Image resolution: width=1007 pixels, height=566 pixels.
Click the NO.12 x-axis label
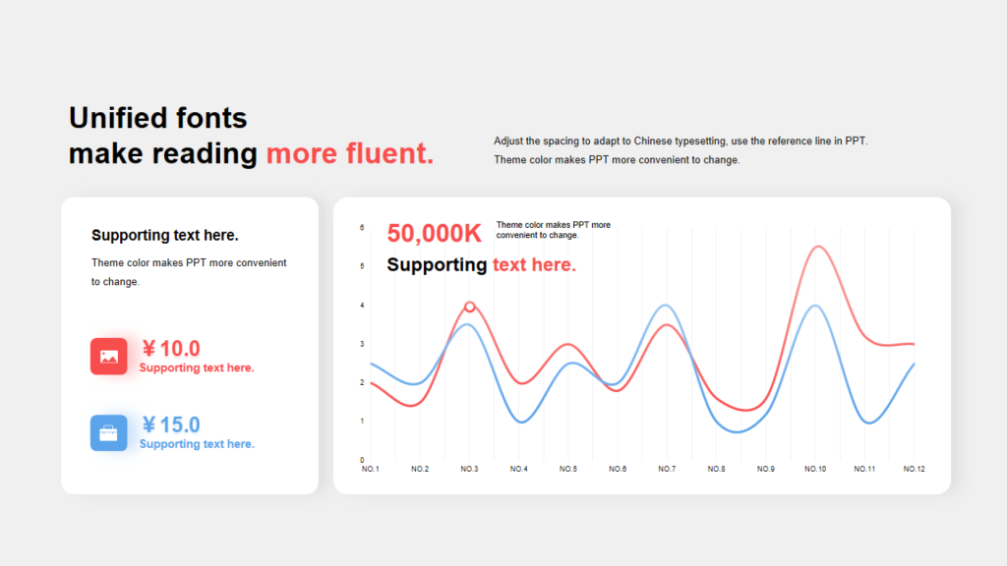coord(914,470)
